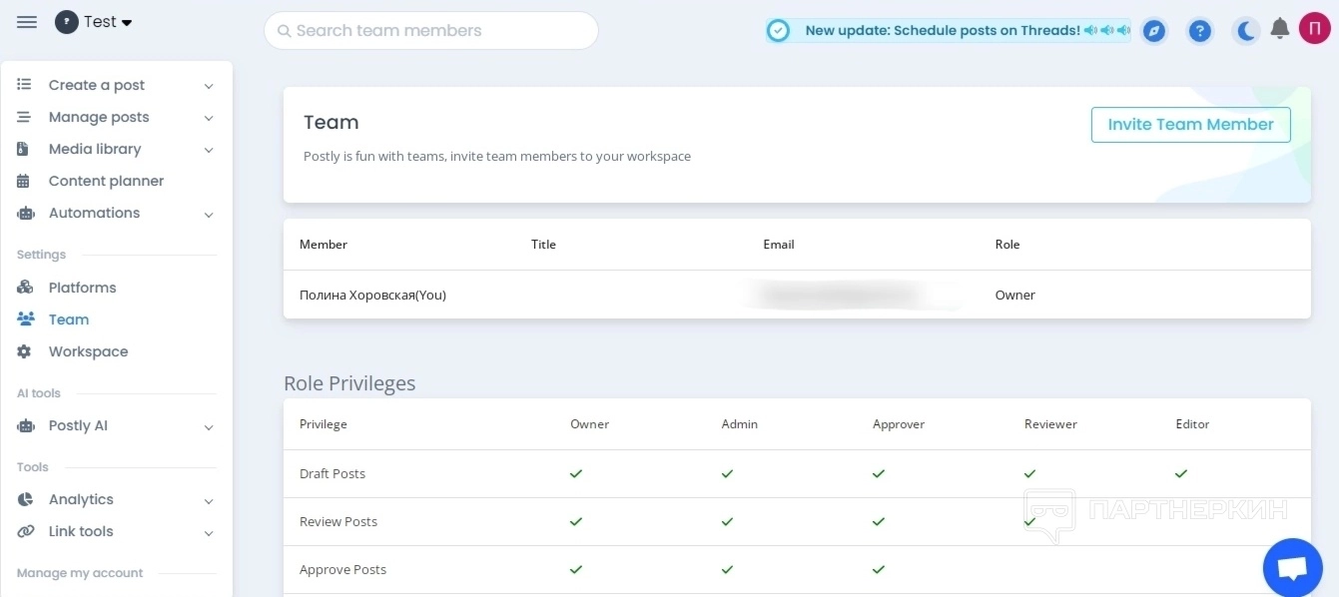This screenshot has height=597, width=1339.
Task: Expand the Analytics menu chevron
Action: pos(209,501)
